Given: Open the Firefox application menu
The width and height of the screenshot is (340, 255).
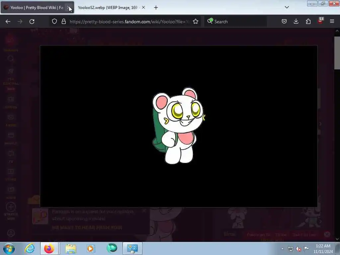Looking at the screenshot, I should (332, 22).
